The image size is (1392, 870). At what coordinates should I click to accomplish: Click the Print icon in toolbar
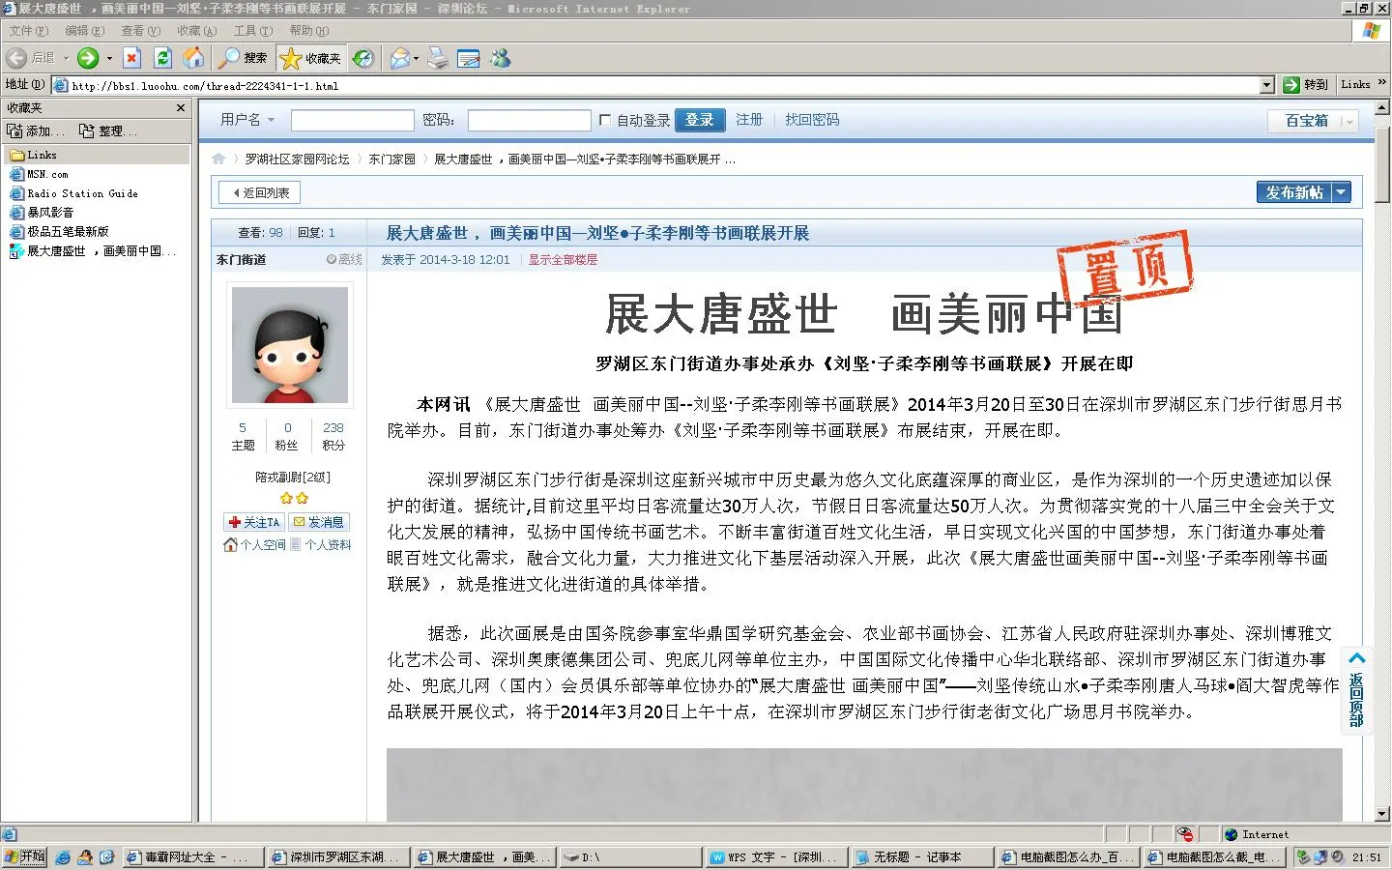tap(438, 58)
